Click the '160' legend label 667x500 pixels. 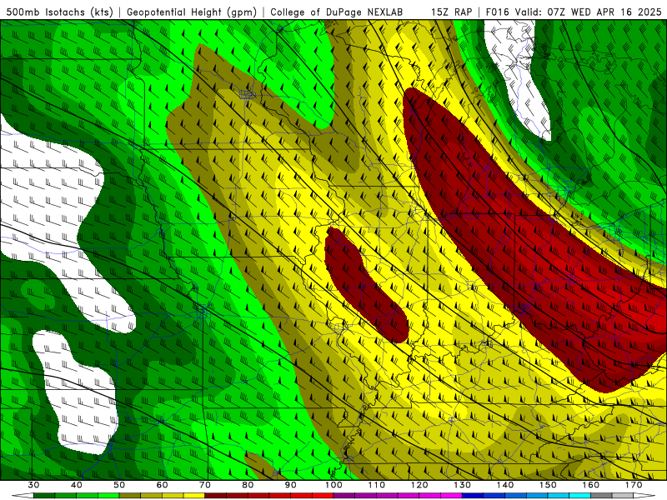(591, 485)
